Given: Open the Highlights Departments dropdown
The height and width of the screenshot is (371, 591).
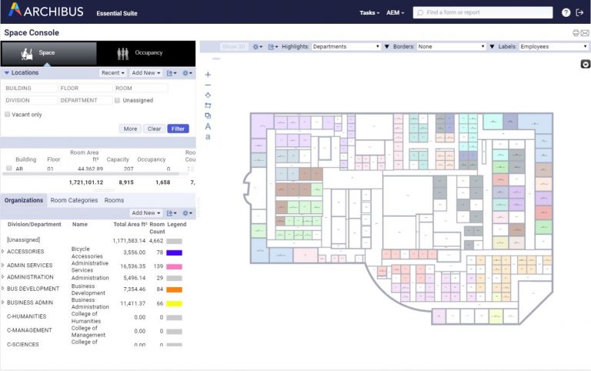Looking at the screenshot, I should 346,47.
